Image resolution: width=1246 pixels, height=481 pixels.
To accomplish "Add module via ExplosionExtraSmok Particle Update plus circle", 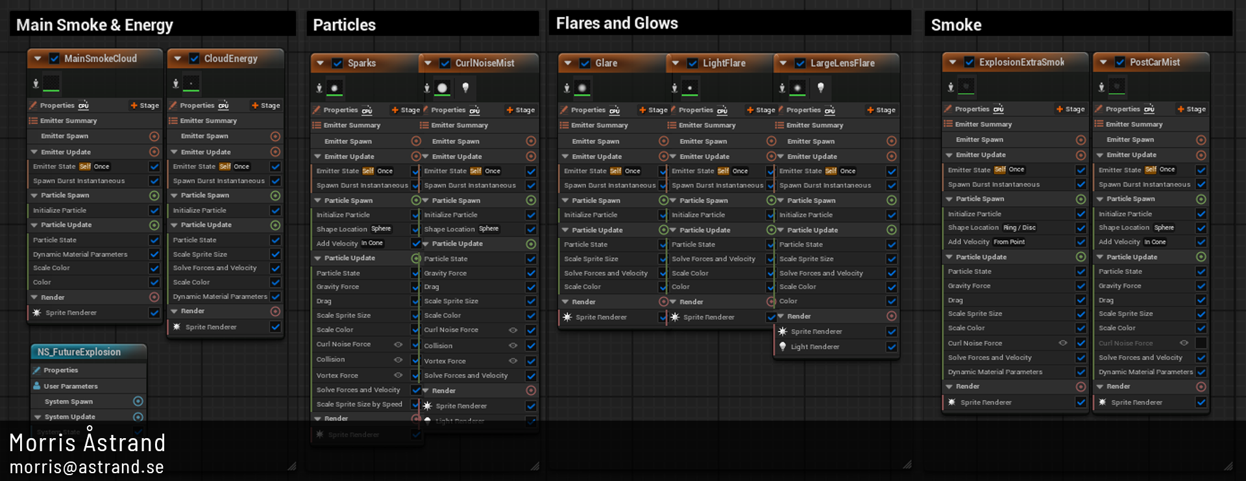I will click(x=1081, y=257).
